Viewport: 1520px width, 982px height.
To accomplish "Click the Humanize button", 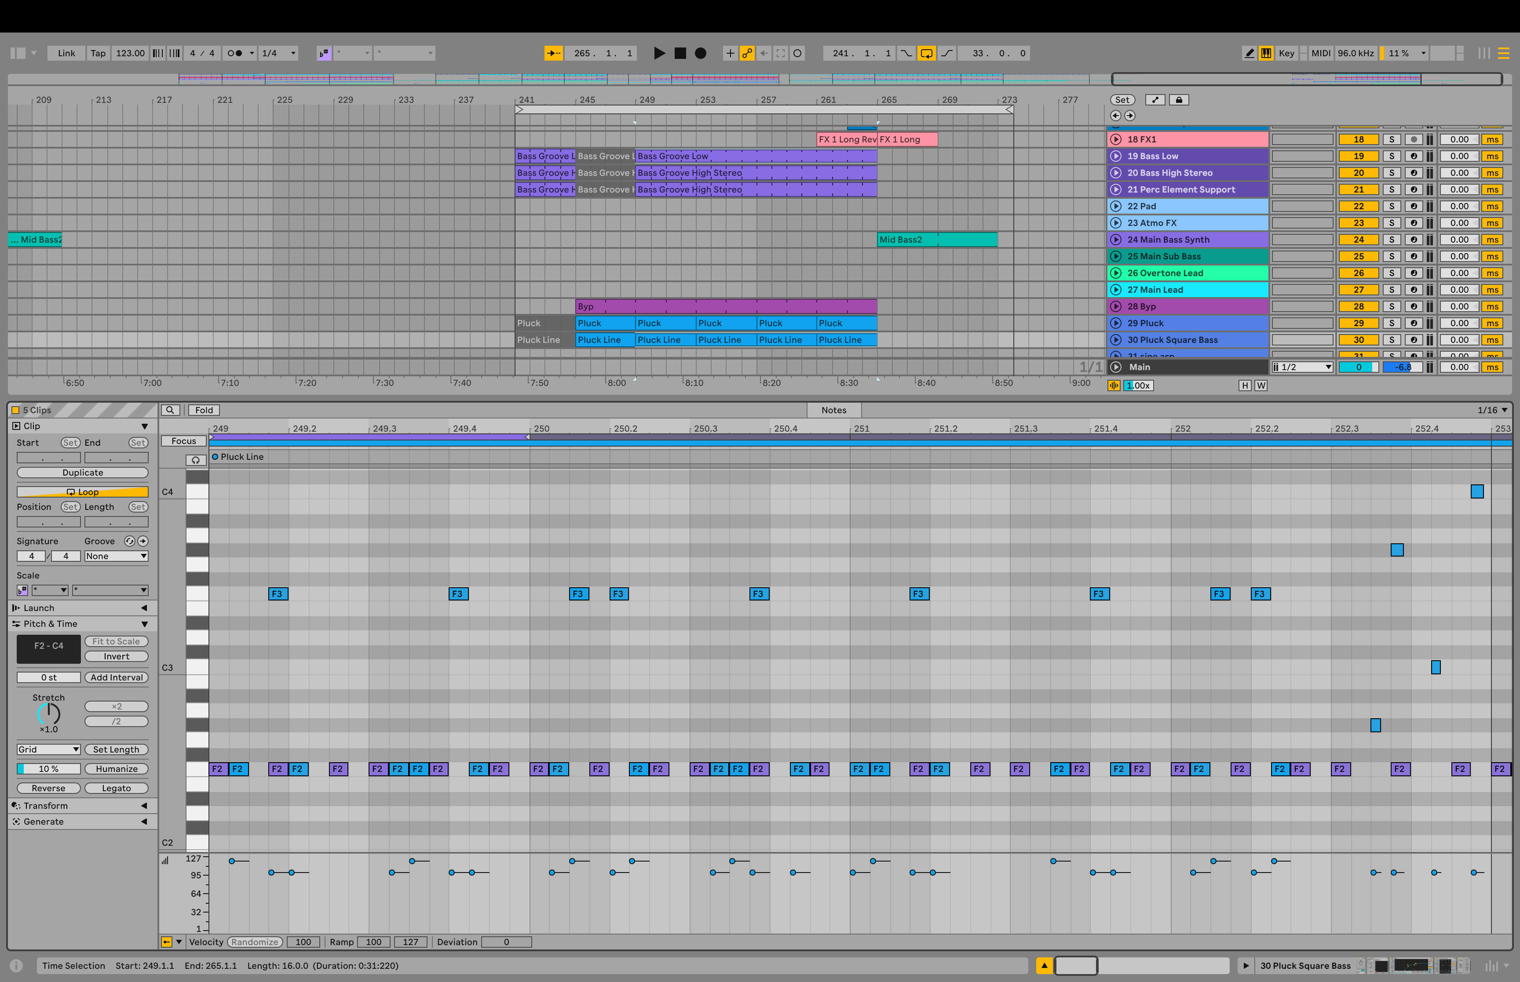I will (116, 768).
